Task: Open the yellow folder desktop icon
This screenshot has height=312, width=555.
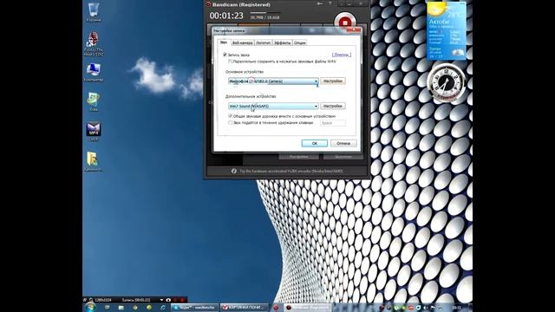Action: [93, 161]
